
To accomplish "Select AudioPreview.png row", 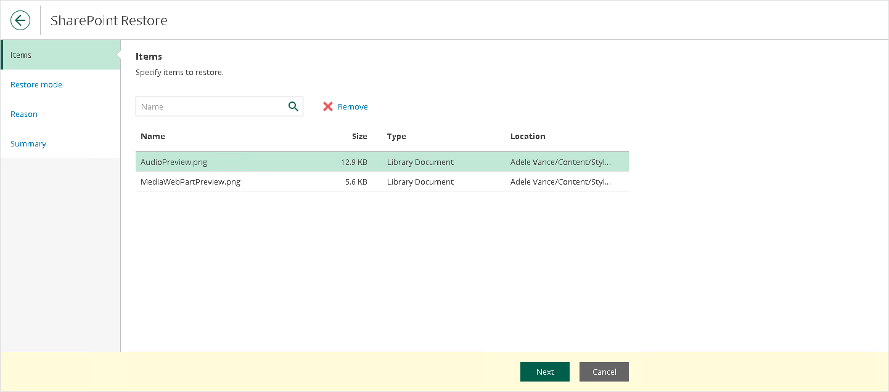I will 382,162.
